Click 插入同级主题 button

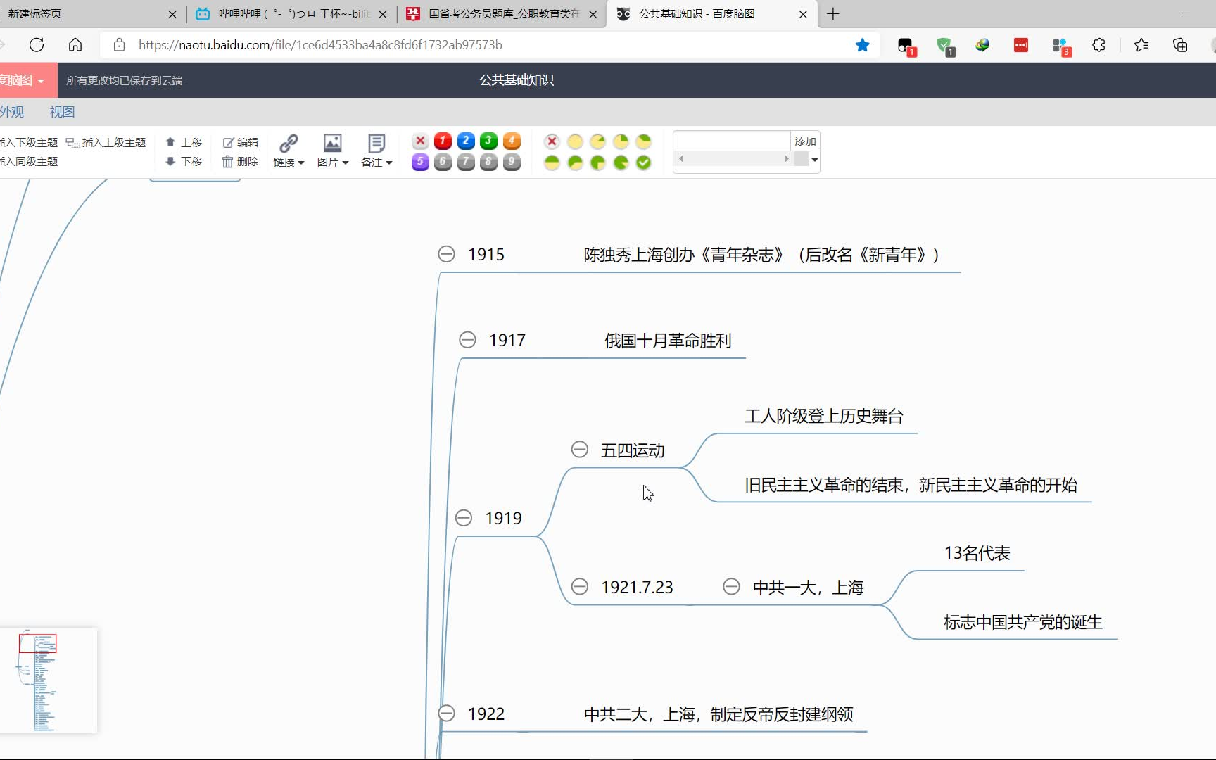tap(28, 161)
